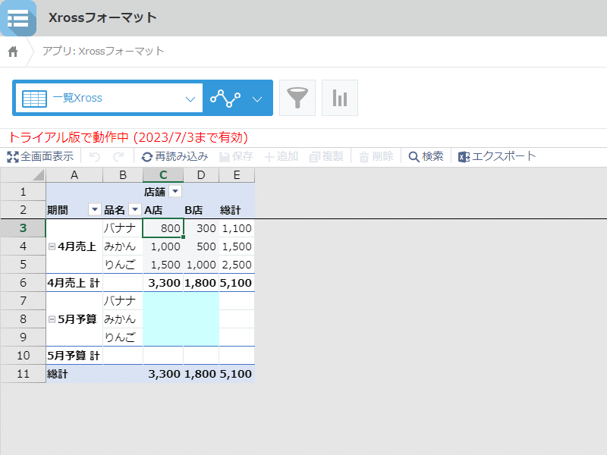Click りんご total cell 2,500
Image resolution: width=607 pixels, height=455 pixels.
[237, 264]
